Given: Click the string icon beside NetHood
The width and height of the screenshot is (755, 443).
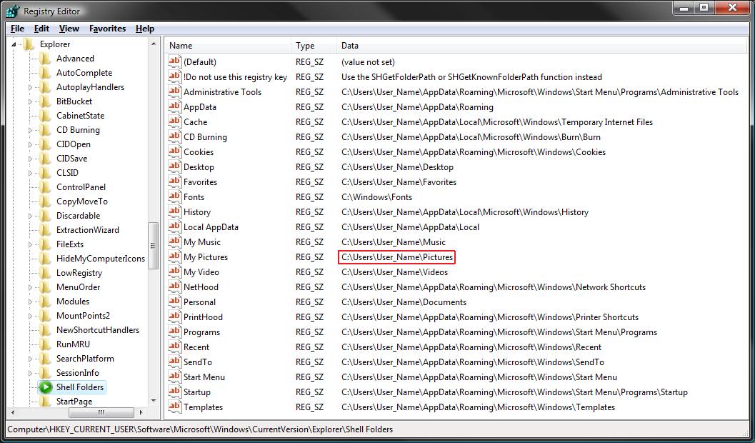Looking at the screenshot, I should [174, 287].
